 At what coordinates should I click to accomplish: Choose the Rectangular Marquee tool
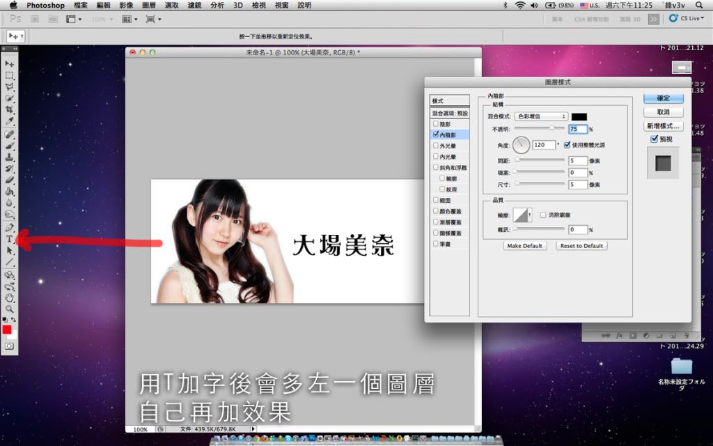[10, 75]
